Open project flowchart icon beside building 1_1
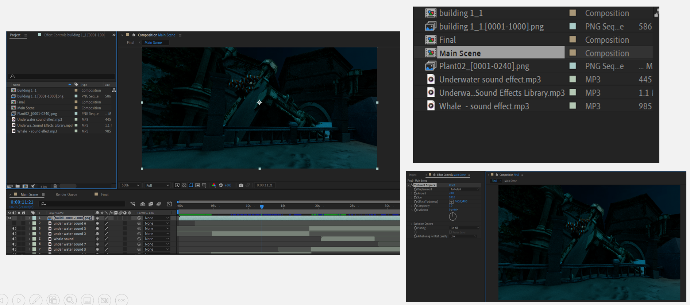690x305 pixels. 114,90
